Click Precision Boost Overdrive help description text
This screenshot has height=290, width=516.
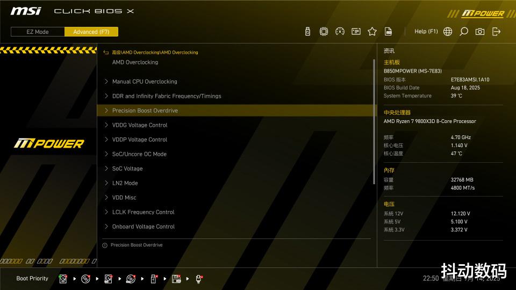click(137, 245)
